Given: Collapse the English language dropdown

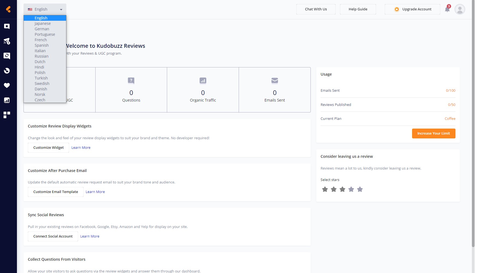Looking at the screenshot, I should [45, 9].
